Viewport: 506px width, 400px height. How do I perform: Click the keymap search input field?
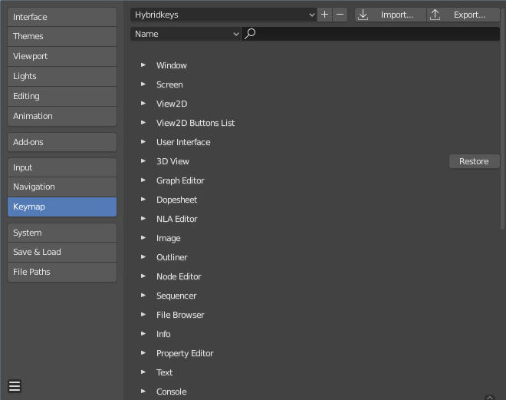tap(370, 34)
